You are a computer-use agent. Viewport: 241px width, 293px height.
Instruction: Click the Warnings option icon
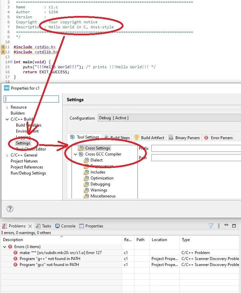87,190
